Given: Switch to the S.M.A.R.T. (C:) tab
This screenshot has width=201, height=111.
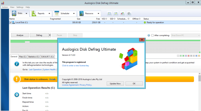Looking at the screenshot, I should tap(47, 56).
